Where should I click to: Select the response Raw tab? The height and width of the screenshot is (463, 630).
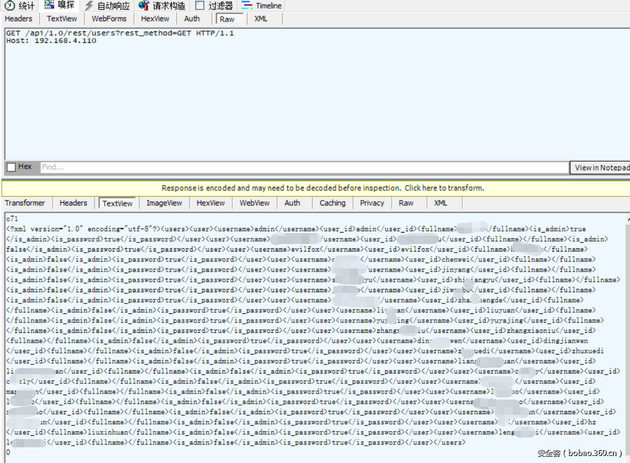406,203
